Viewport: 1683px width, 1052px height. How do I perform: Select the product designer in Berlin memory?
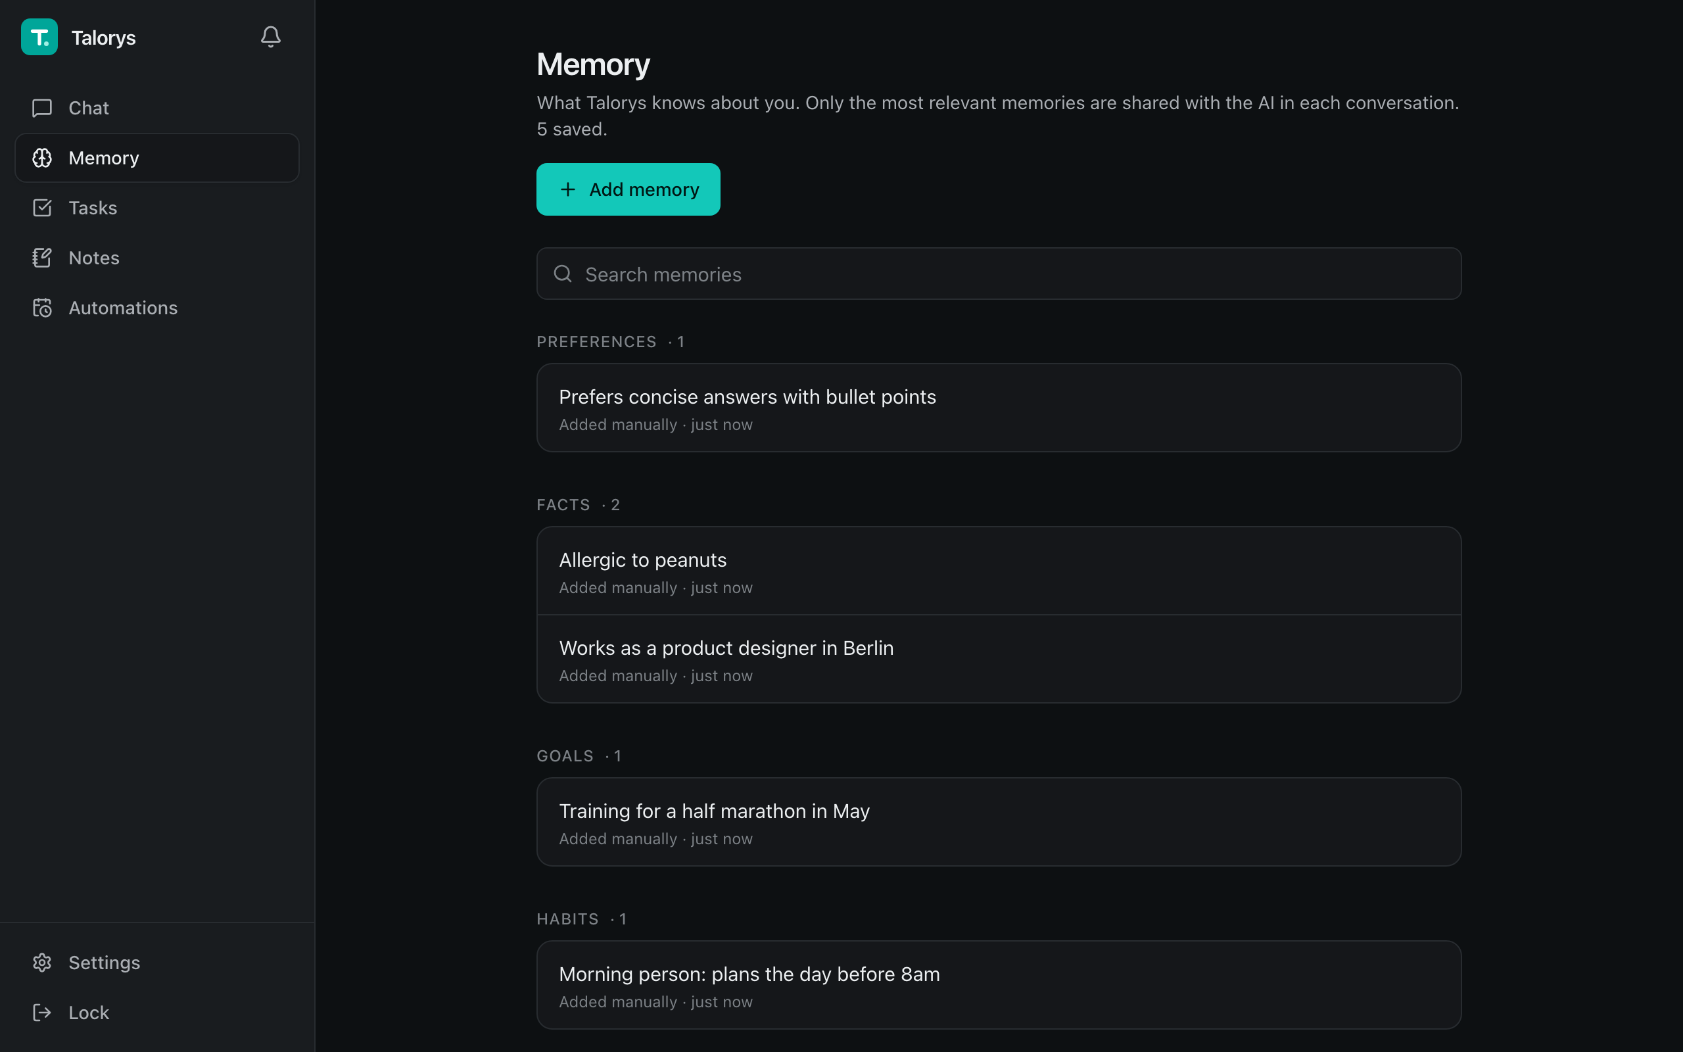pos(999,659)
